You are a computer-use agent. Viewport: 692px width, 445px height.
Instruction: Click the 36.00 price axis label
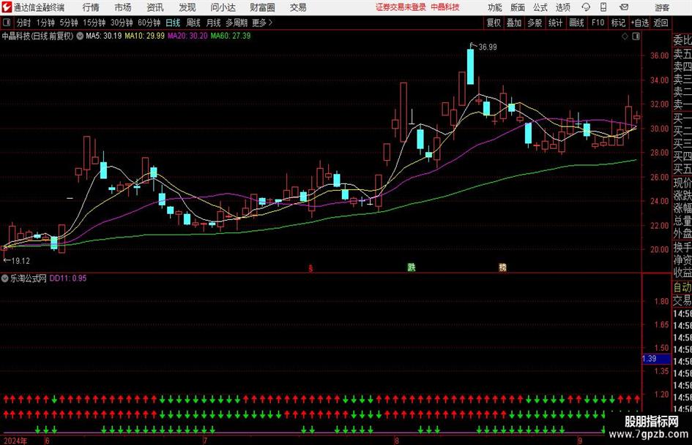pyautogui.click(x=659, y=56)
